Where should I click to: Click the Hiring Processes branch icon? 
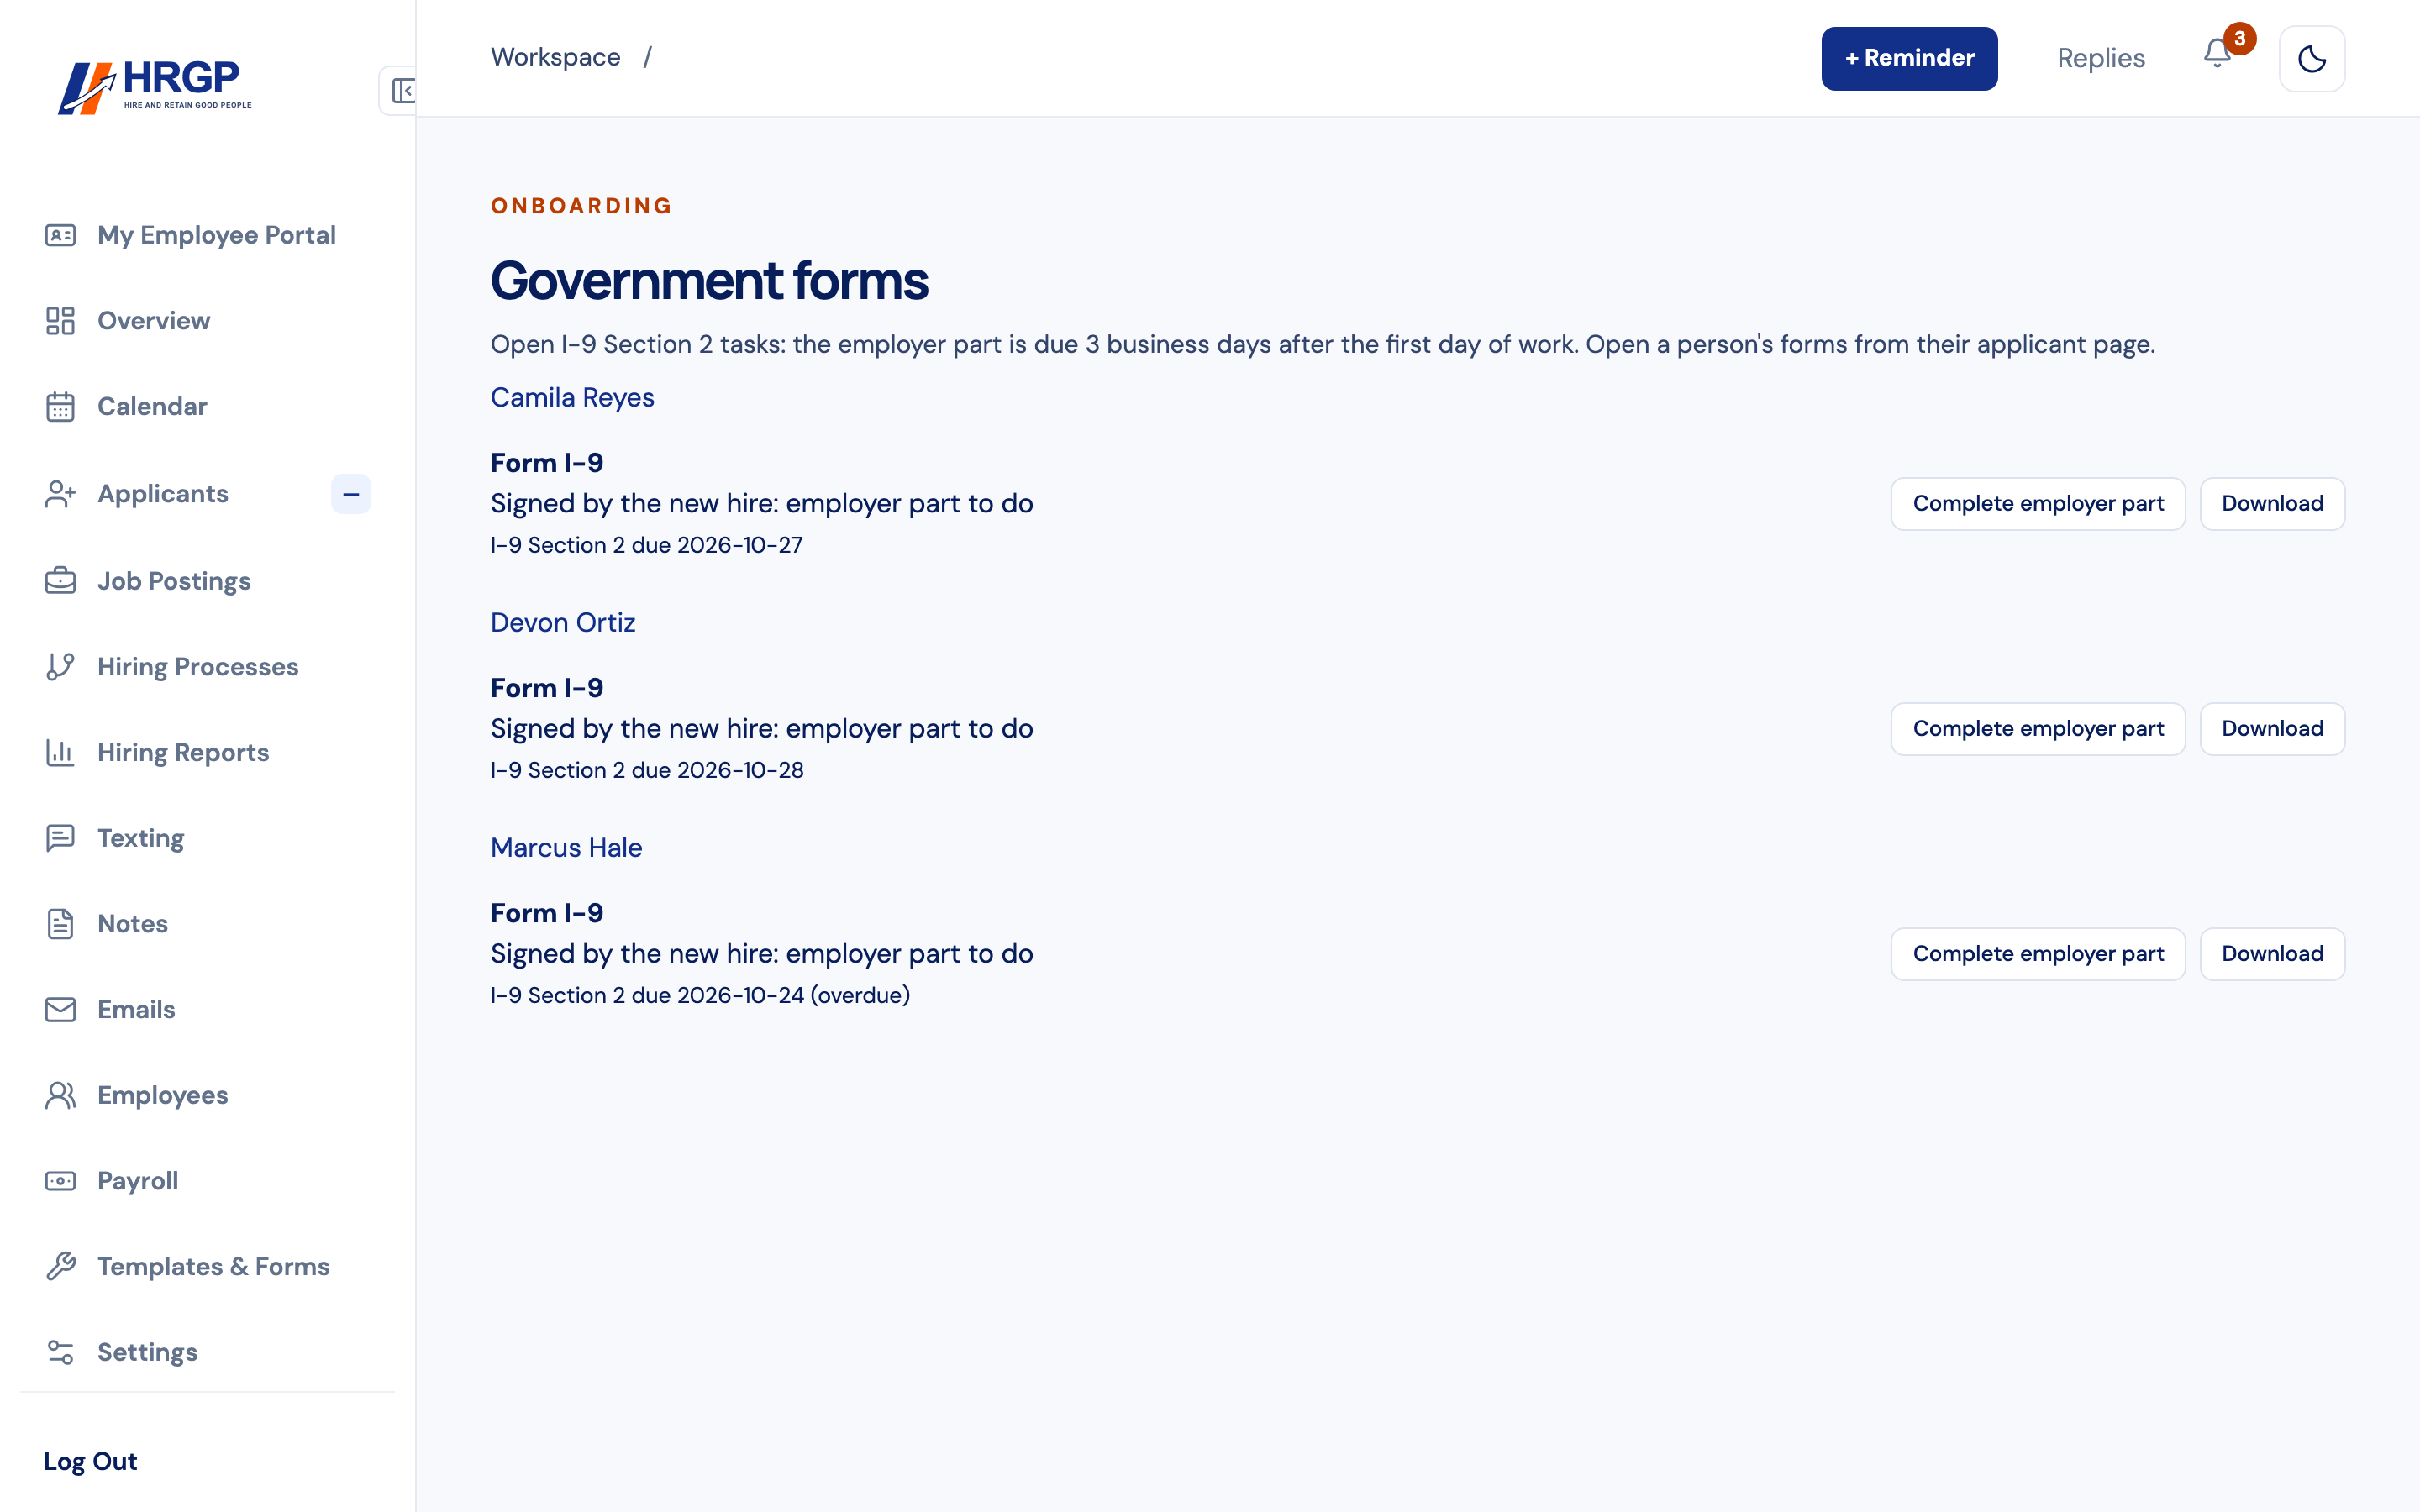tap(60, 667)
